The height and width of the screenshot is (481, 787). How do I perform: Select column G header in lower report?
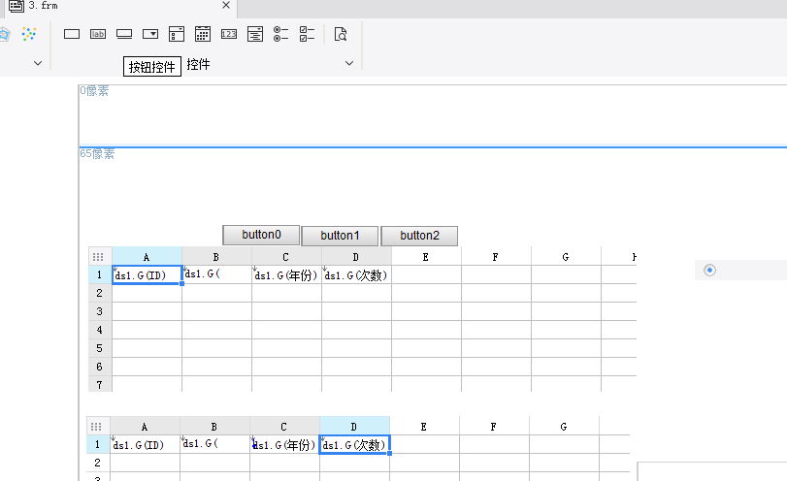(x=564, y=427)
